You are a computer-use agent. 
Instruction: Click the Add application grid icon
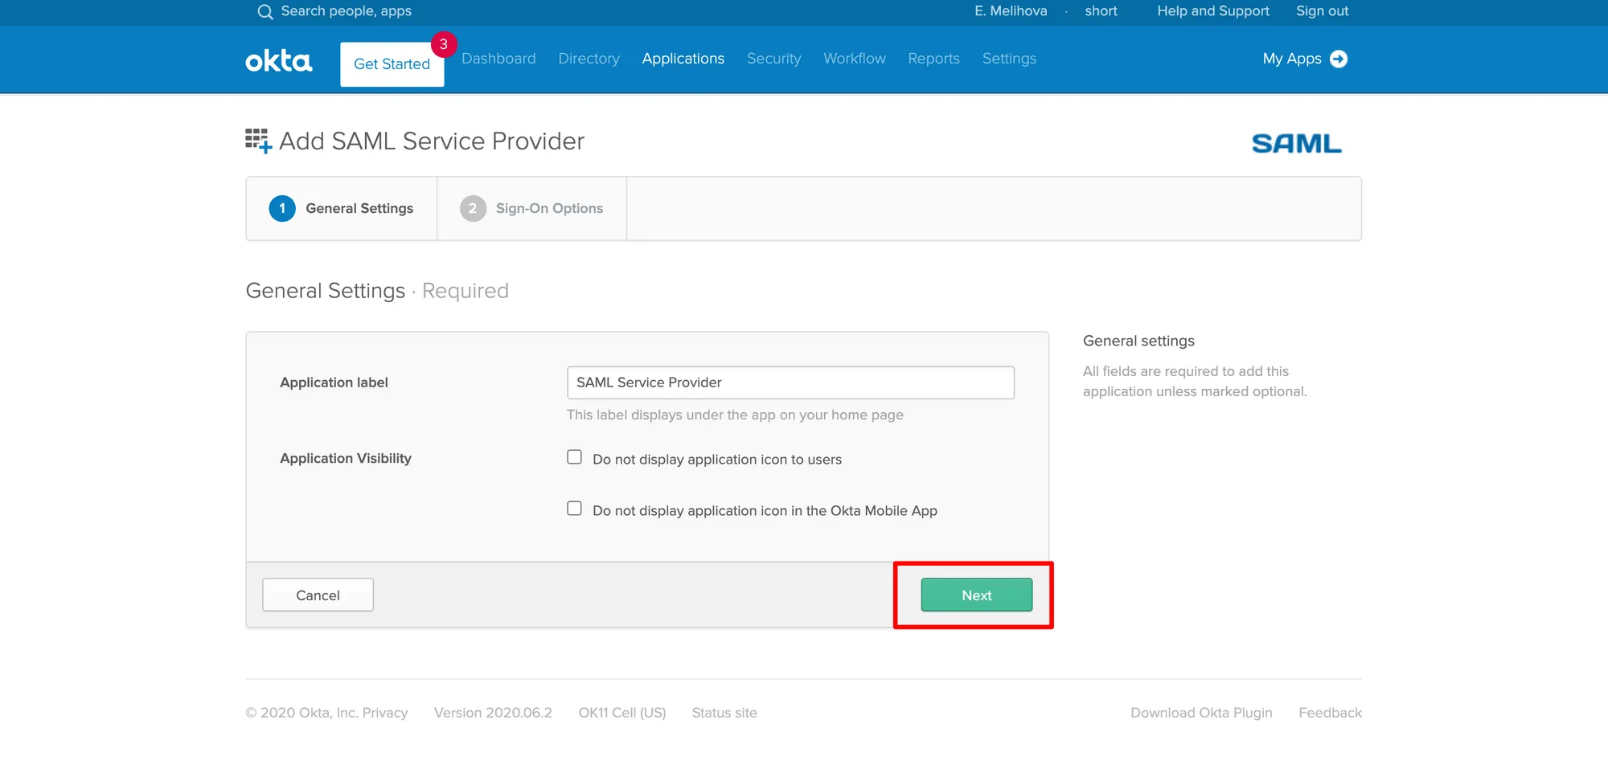[x=258, y=141]
